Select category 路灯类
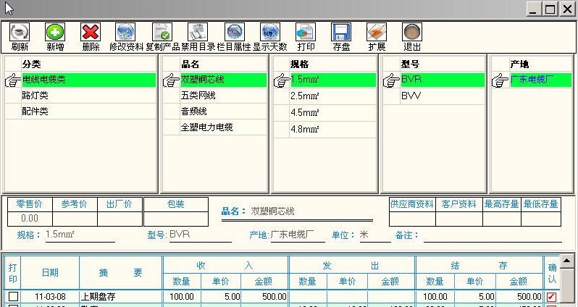The height and width of the screenshot is (307, 578). (x=89, y=96)
